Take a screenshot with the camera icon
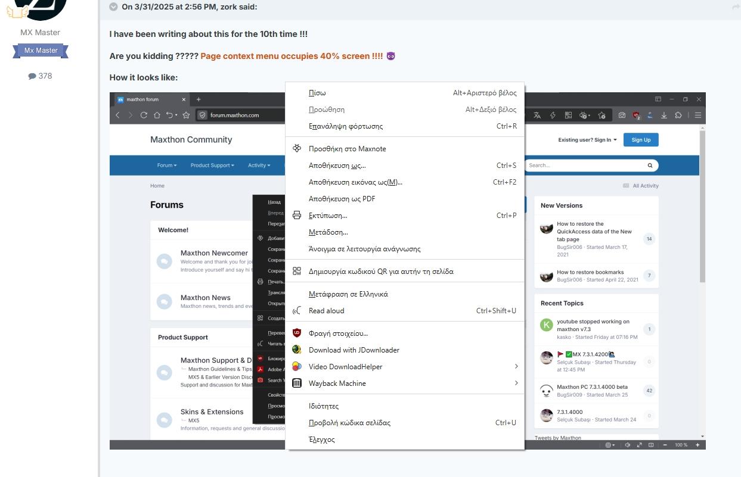 (x=622, y=115)
